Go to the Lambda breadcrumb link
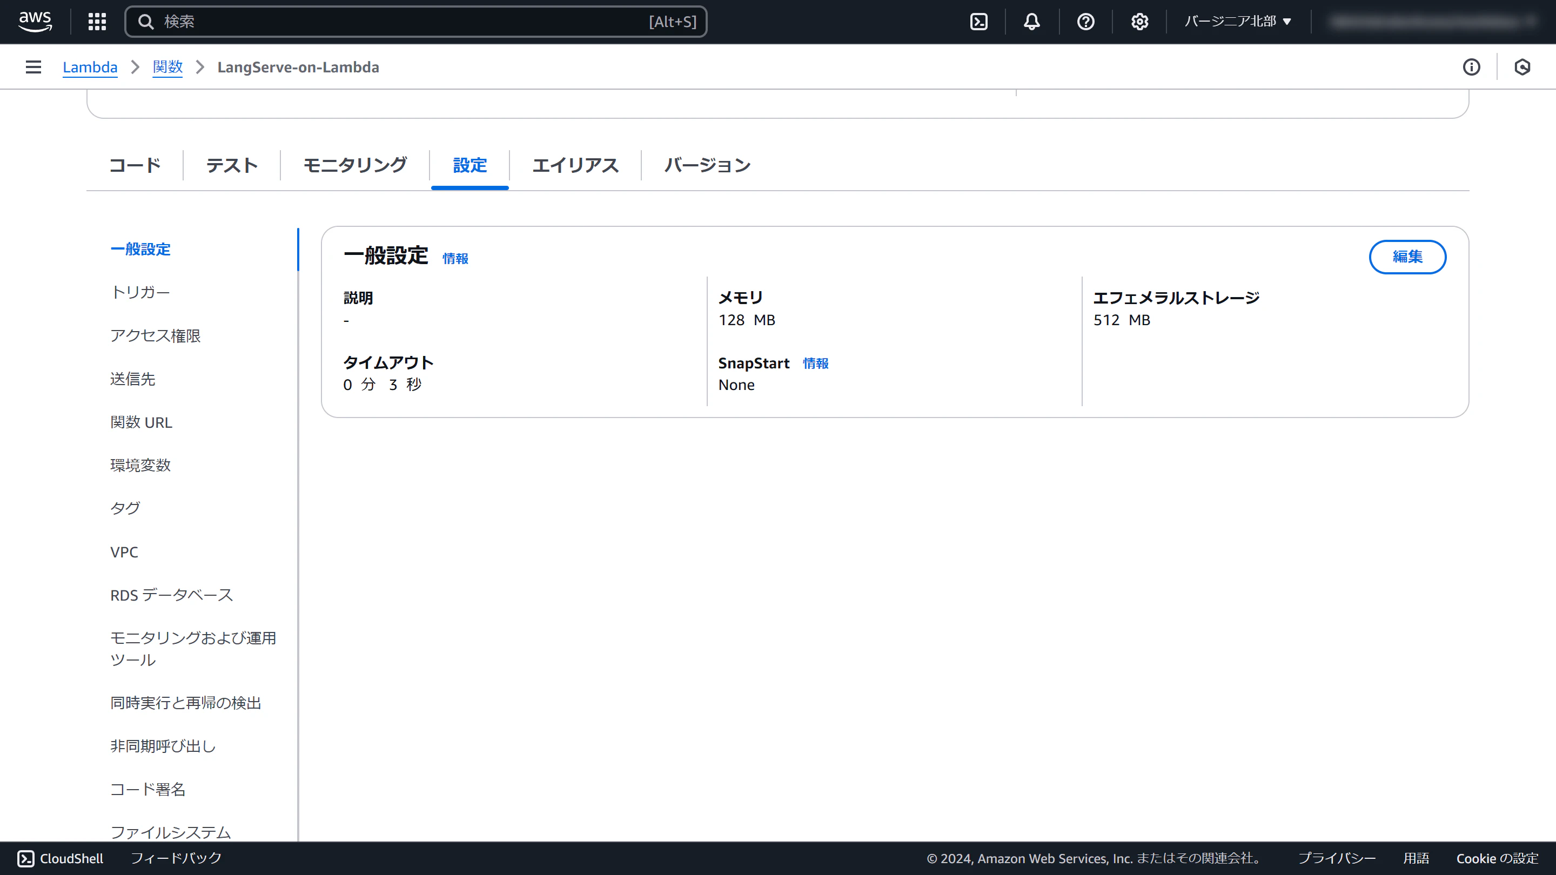 tap(90, 67)
